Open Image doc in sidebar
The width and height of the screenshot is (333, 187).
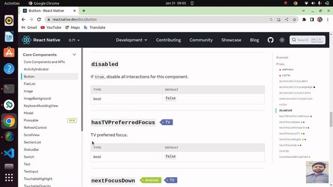click(28, 91)
